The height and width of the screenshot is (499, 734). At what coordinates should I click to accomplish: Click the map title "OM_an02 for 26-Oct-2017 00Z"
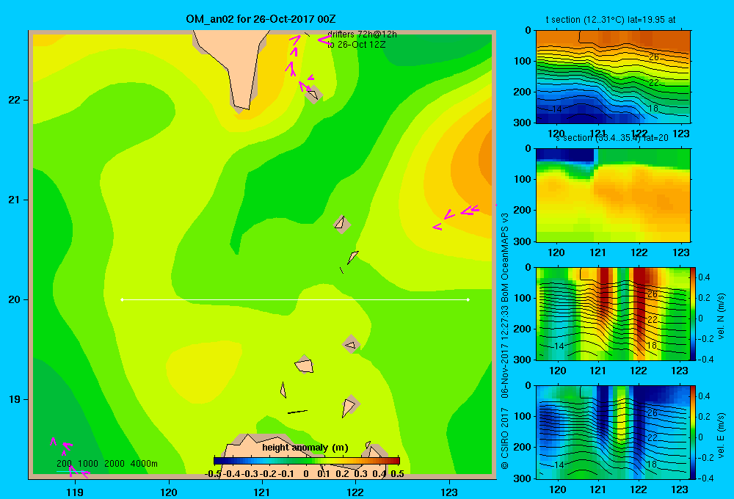coord(261,19)
